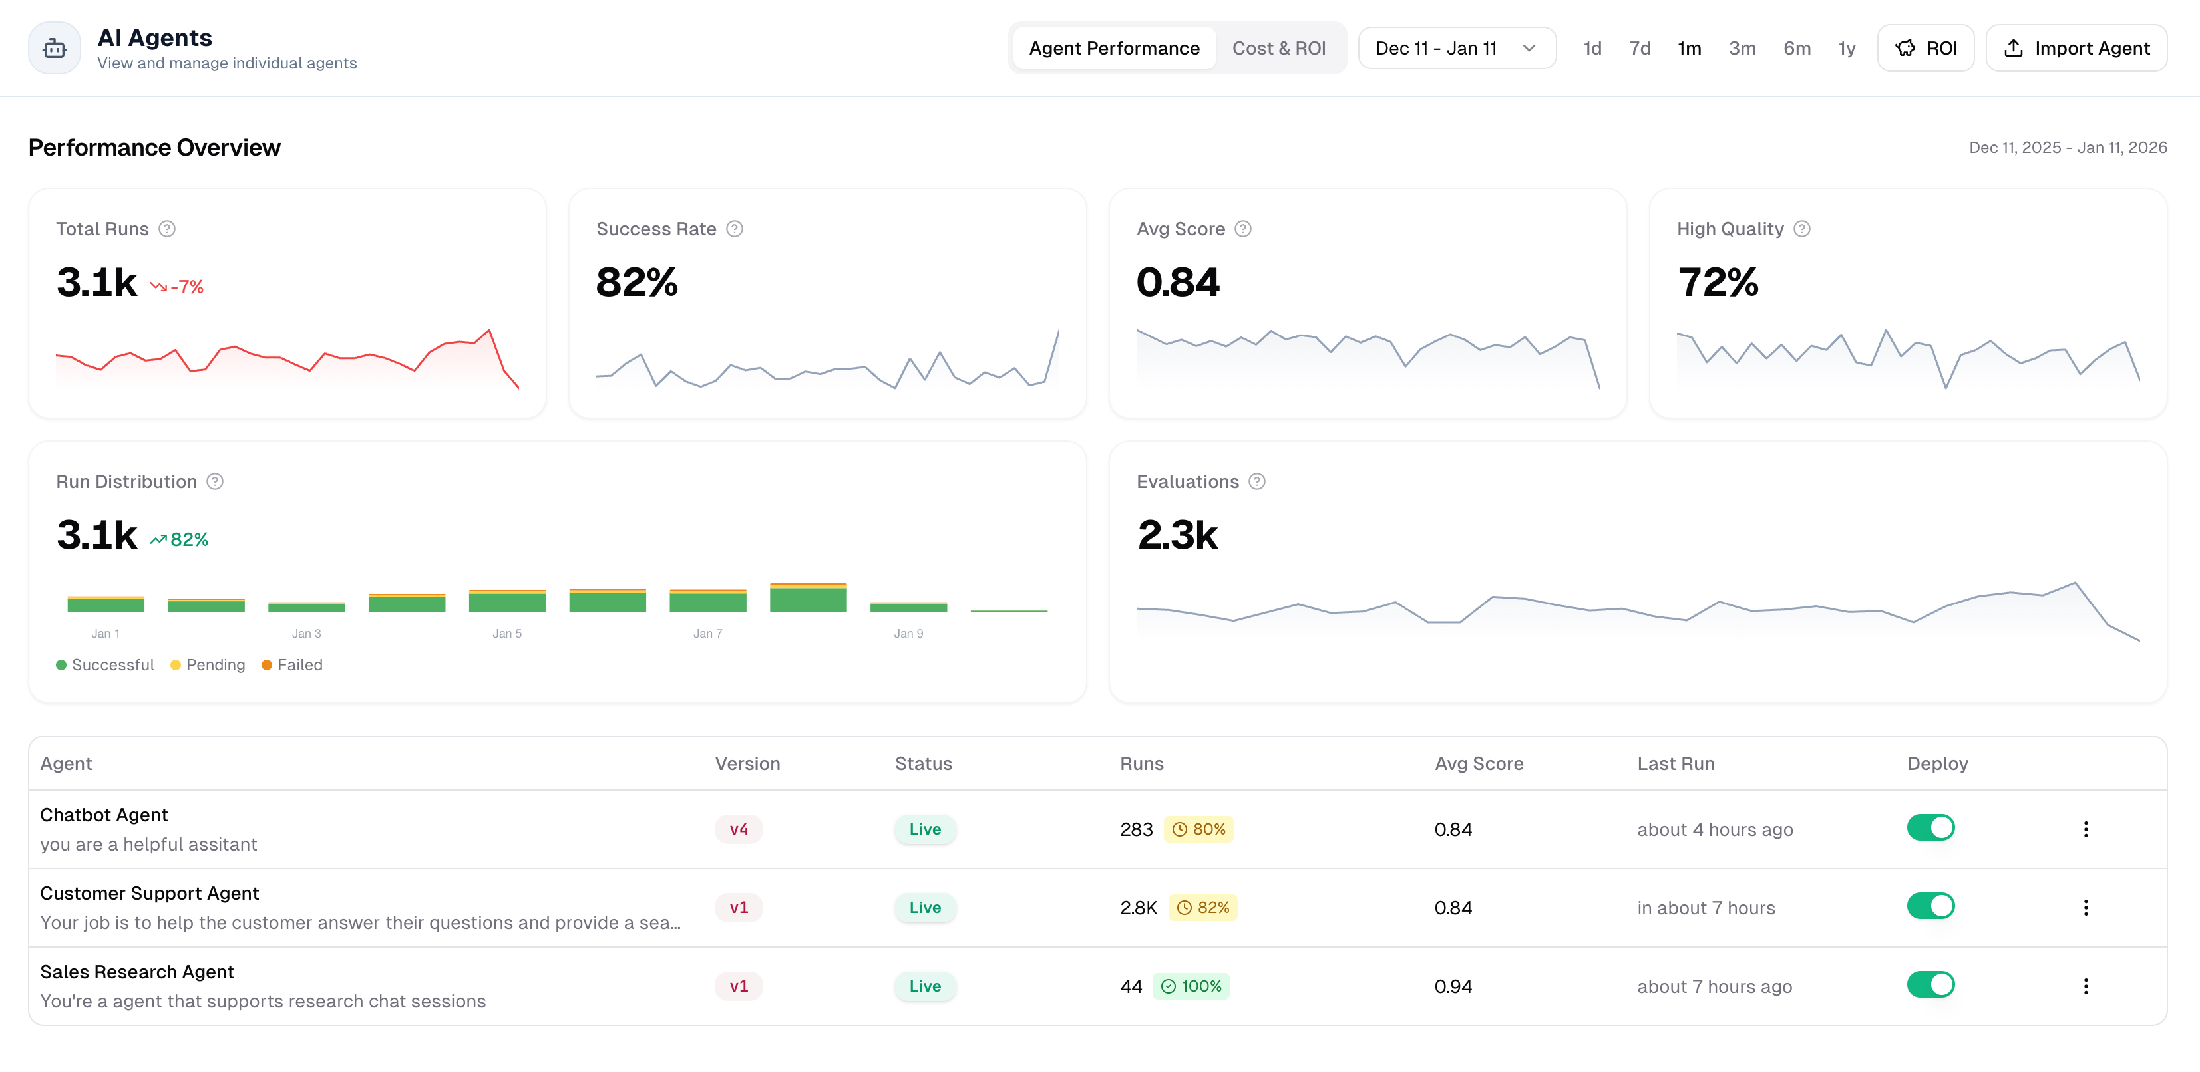
Task: Open Sales Research Agent kebab menu
Action: [2086, 986]
